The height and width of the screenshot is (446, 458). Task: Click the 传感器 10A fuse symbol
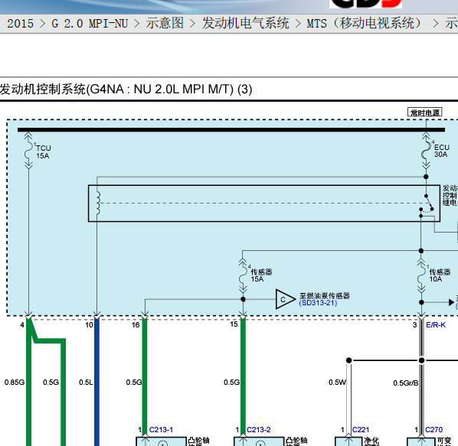point(421,275)
